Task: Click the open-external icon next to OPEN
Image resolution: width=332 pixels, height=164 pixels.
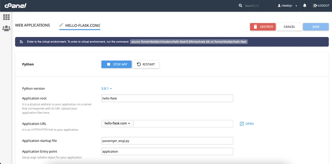Action: (242, 124)
